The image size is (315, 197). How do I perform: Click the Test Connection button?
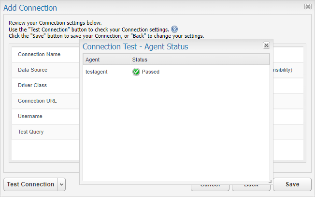31,184
